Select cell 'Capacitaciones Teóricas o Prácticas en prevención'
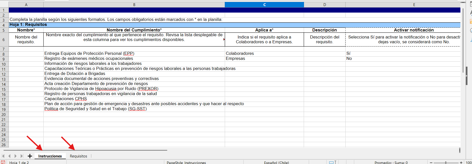 point(134,69)
